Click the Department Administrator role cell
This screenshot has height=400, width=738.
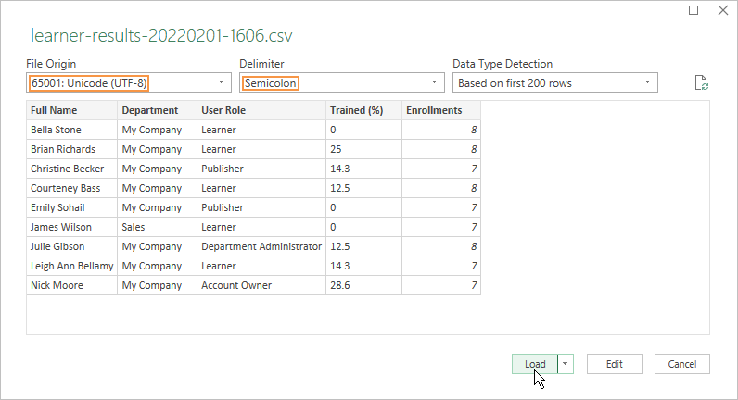[x=261, y=246]
